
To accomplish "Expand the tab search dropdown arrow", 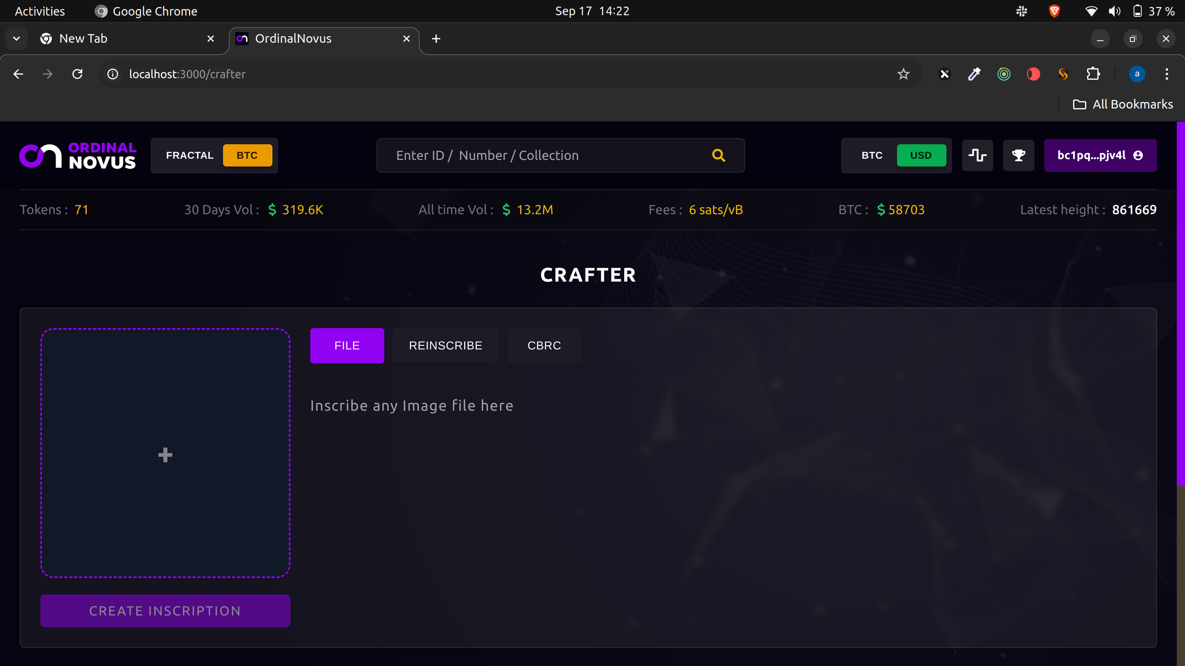I will [x=16, y=39].
